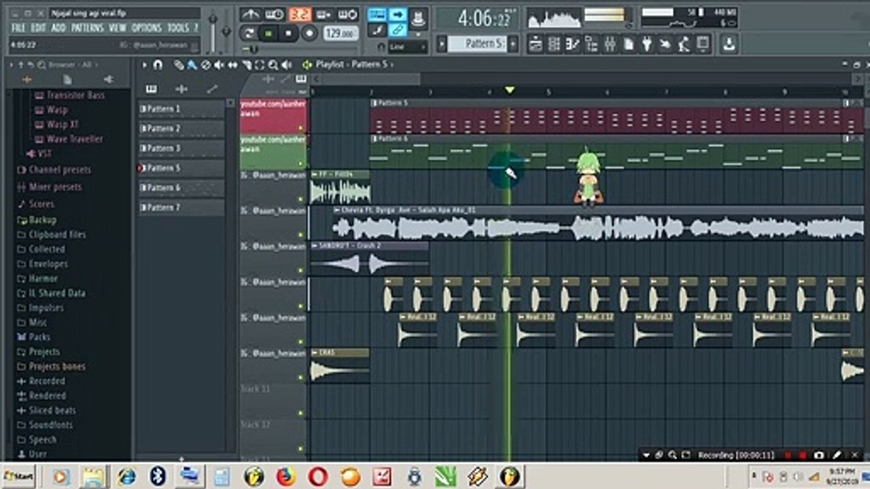Click the tempo 129 display field

click(341, 33)
